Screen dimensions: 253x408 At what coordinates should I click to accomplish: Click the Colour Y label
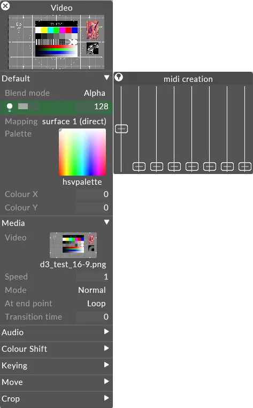click(x=21, y=207)
